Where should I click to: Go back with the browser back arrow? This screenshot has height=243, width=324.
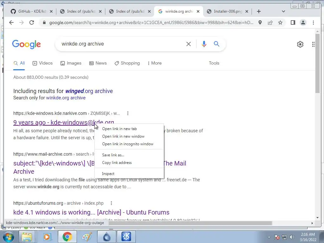[11, 22]
